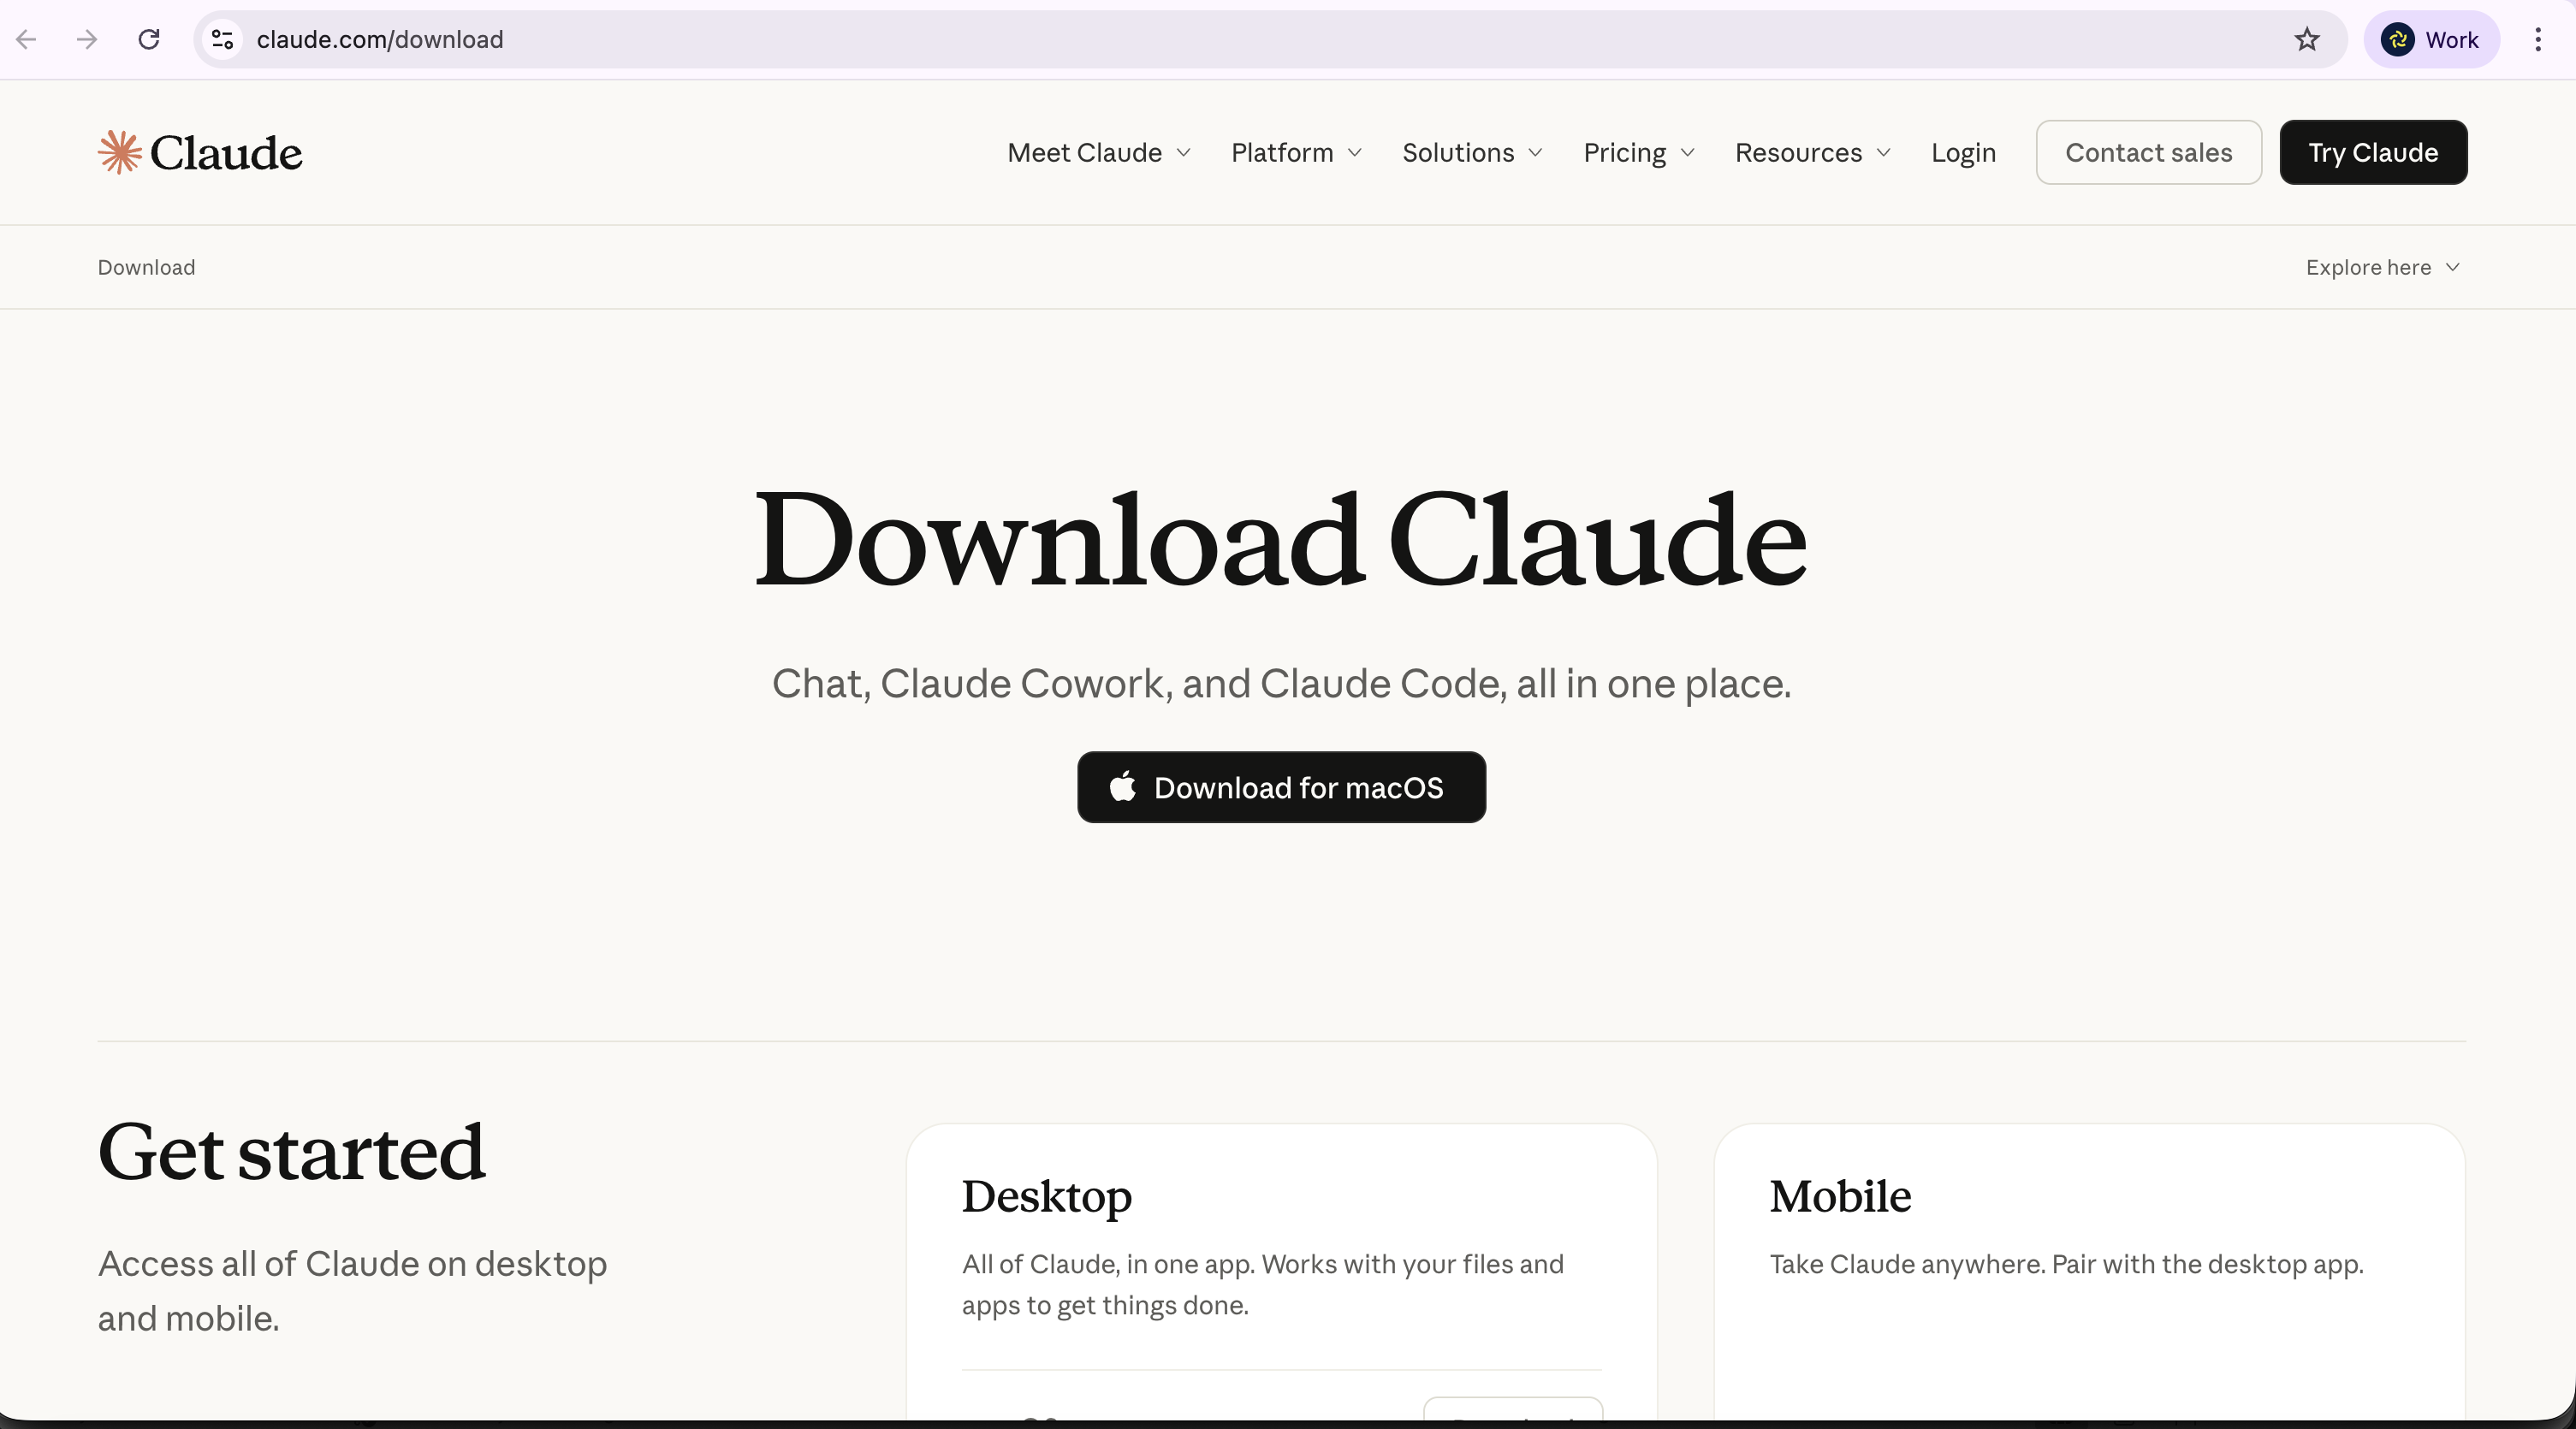Click the Download Claude heading
The width and height of the screenshot is (2576, 1429).
1281,540
